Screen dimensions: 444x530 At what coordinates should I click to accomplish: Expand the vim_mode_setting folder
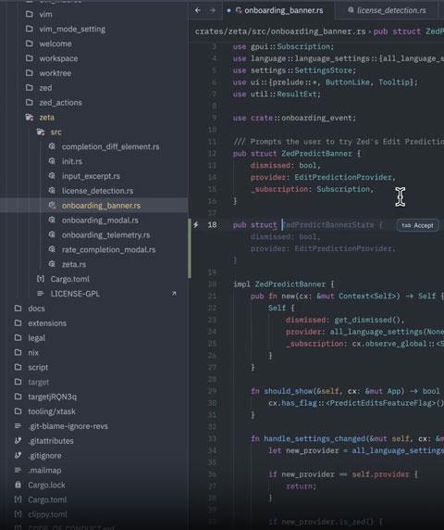[x=72, y=29]
